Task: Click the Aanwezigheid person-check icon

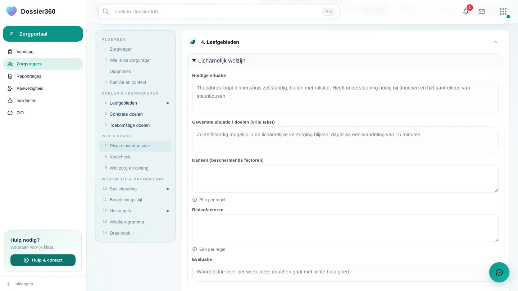Action: point(10,88)
